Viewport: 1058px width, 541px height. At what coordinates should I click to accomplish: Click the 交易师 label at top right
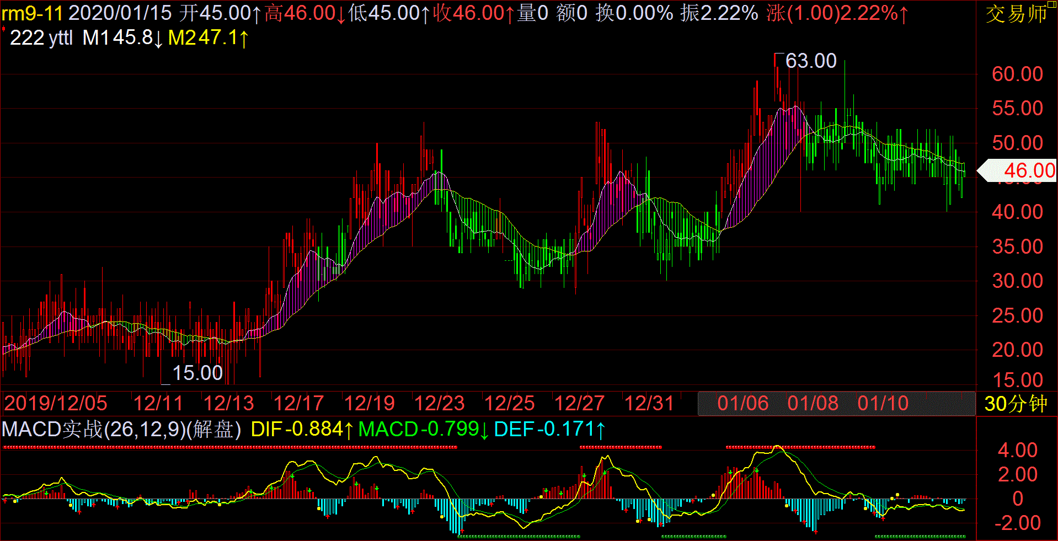click(1015, 14)
